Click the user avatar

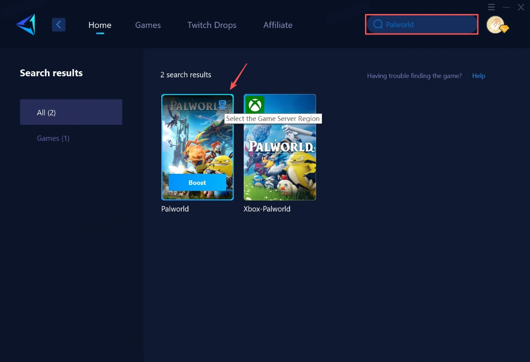496,24
